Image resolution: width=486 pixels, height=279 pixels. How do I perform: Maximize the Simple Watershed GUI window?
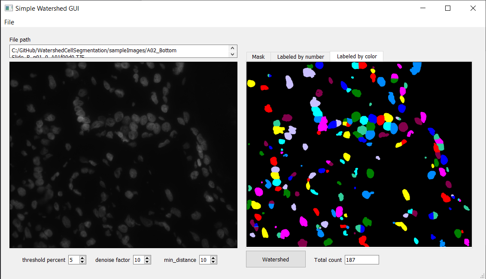click(447, 8)
